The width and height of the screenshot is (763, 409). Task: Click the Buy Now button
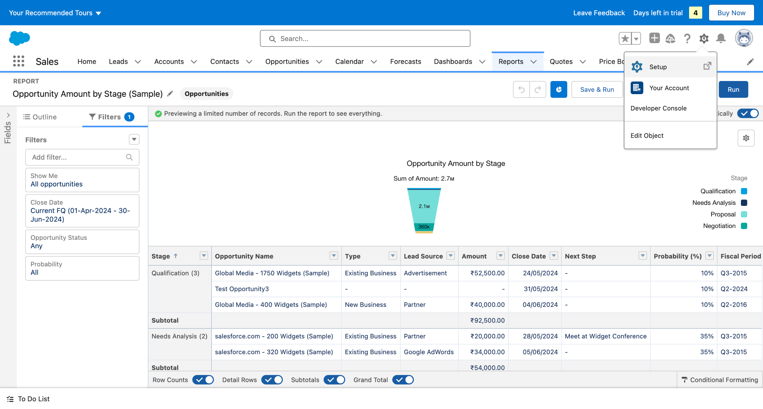pyautogui.click(x=731, y=13)
